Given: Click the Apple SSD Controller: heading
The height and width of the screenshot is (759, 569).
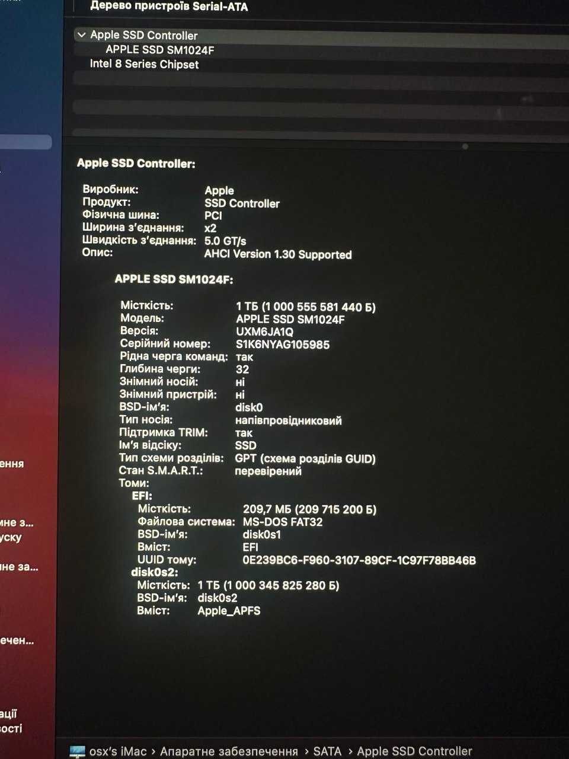Looking at the screenshot, I should pos(136,163).
